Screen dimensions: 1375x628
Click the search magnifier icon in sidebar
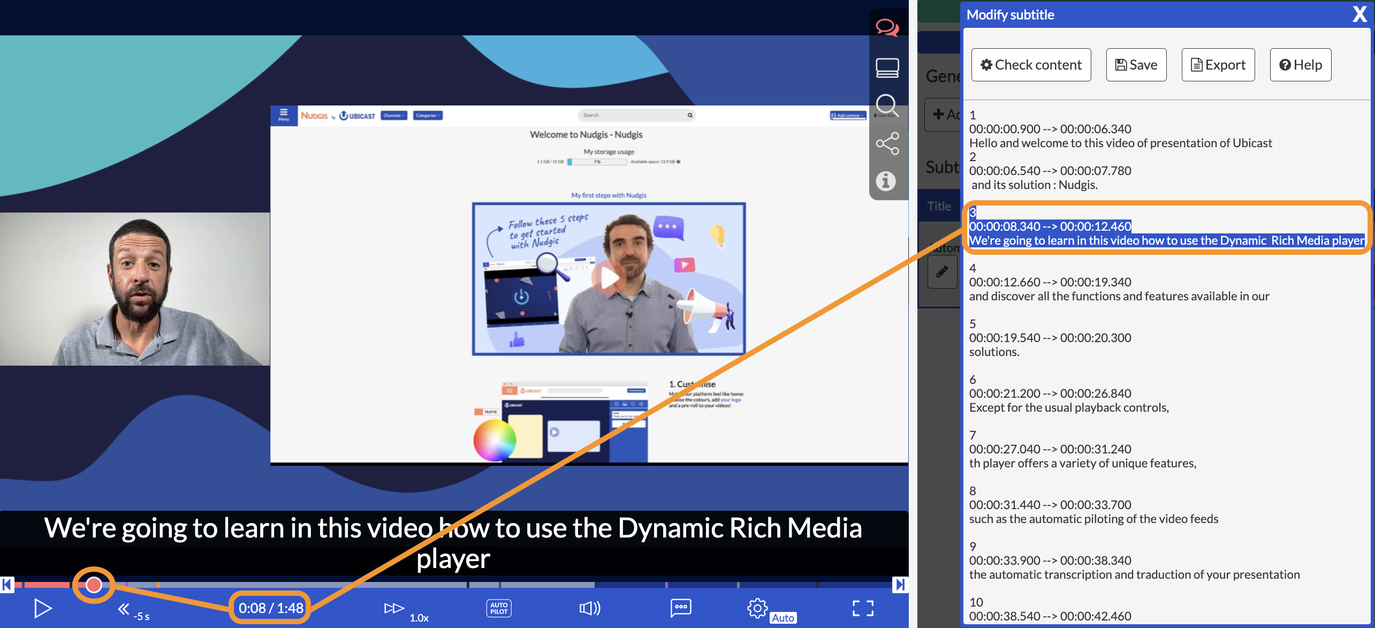pyautogui.click(x=887, y=105)
